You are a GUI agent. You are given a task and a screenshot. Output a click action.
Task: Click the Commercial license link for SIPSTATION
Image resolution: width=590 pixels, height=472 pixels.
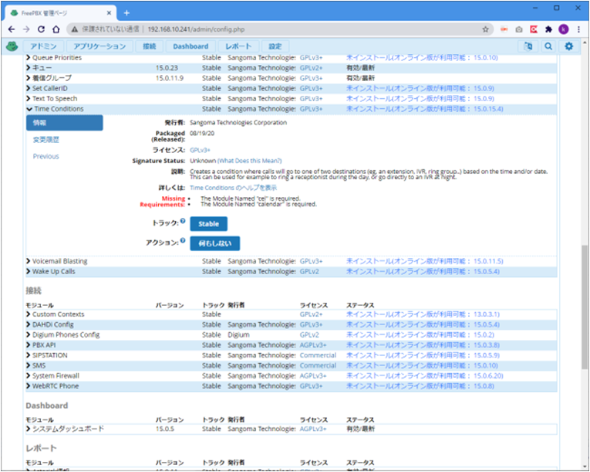pyautogui.click(x=318, y=355)
